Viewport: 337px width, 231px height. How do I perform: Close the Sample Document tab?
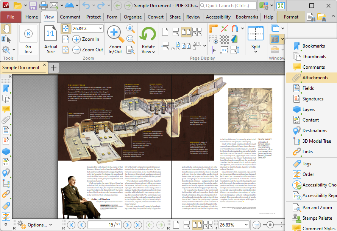44,65
